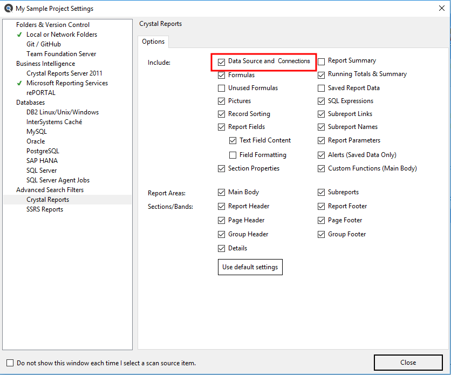Select Team Foundation Server item
Screen dimensions: 451x375
(61, 54)
